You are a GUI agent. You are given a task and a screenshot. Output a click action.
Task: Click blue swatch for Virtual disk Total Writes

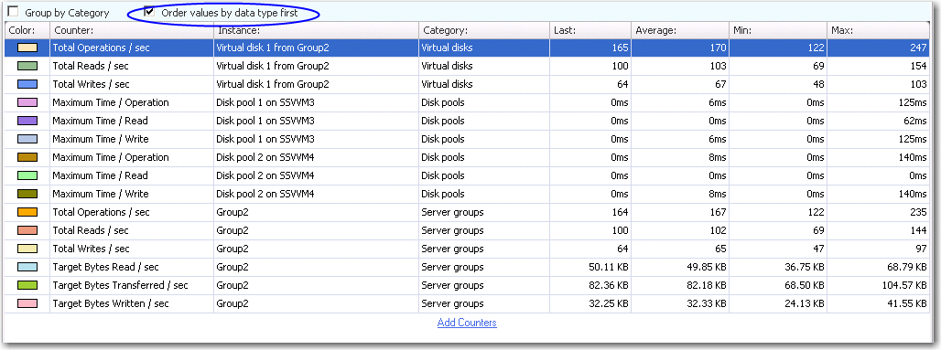tap(28, 84)
